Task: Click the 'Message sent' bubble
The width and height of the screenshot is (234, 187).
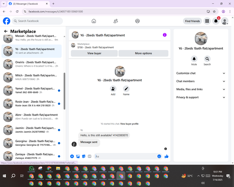Action: (89, 142)
